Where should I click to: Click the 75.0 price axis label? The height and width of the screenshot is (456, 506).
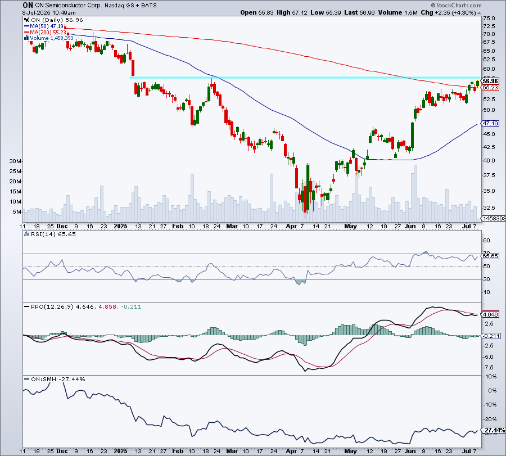pos(489,18)
